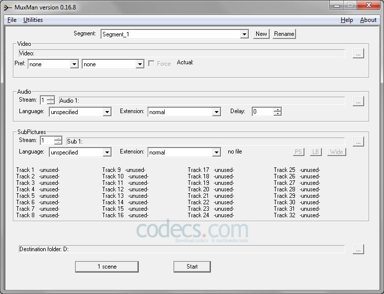The image size is (384, 294).
Task: Open second Pref video dropdown
Action: (140, 64)
